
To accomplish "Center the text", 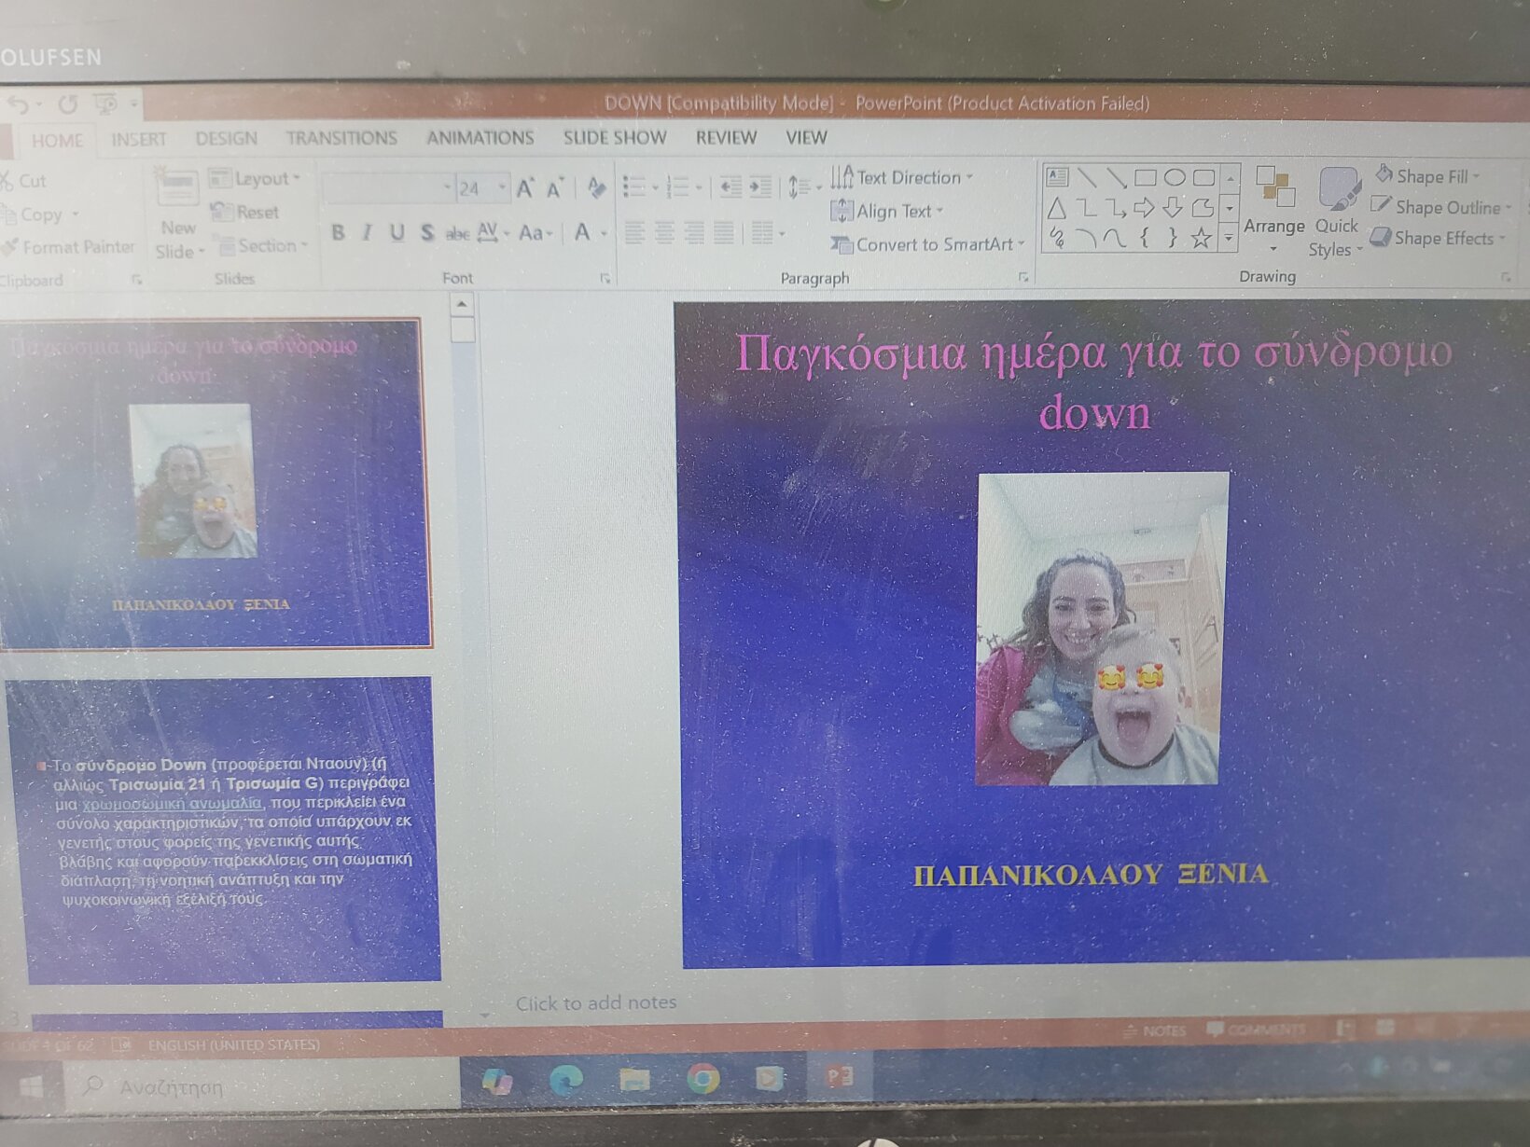I will pyautogui.click(x=664, y=231).
